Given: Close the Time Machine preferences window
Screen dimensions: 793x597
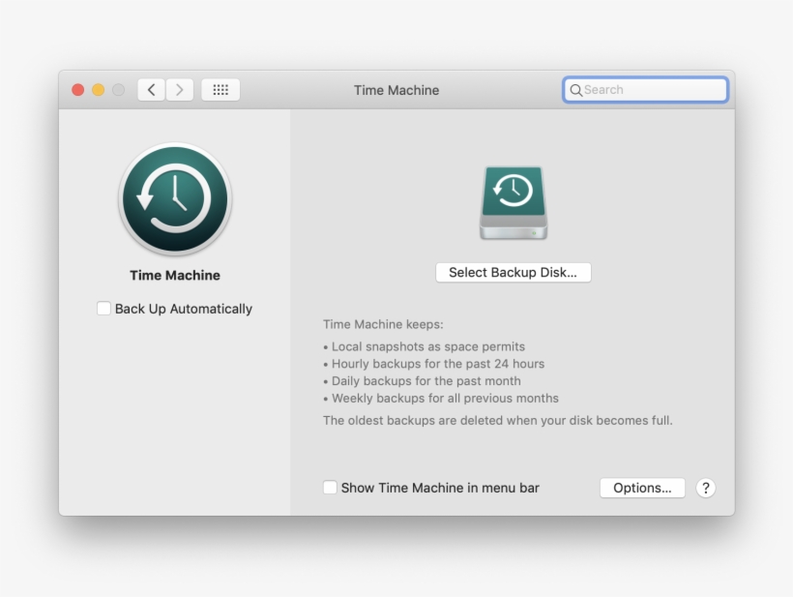Looking at the screenshot, I should [77, 89].
